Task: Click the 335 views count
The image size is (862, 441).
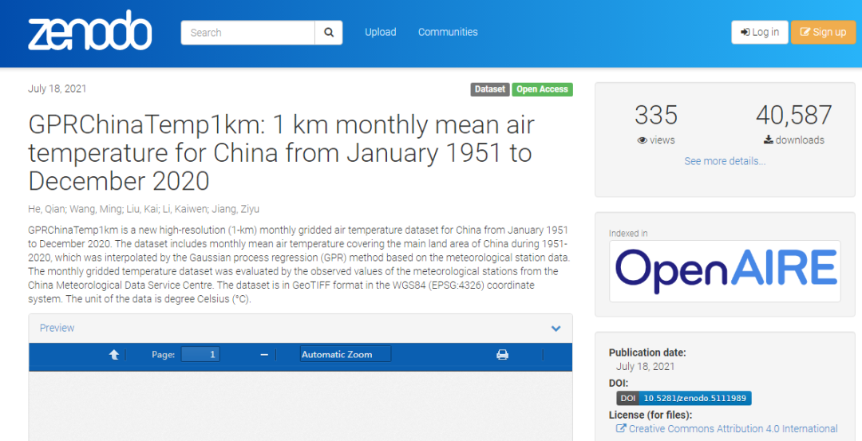Action: pyautogui.click(x=656, y=116)
